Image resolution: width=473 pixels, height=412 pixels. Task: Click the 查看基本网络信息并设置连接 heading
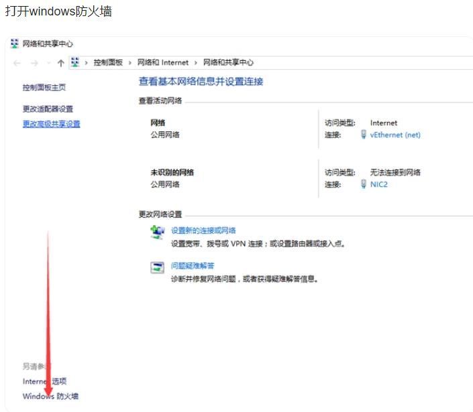click(201, 81)
